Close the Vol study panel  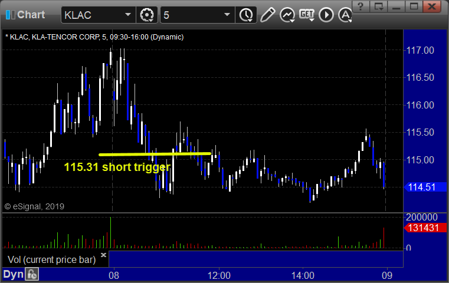pos(103,255)
